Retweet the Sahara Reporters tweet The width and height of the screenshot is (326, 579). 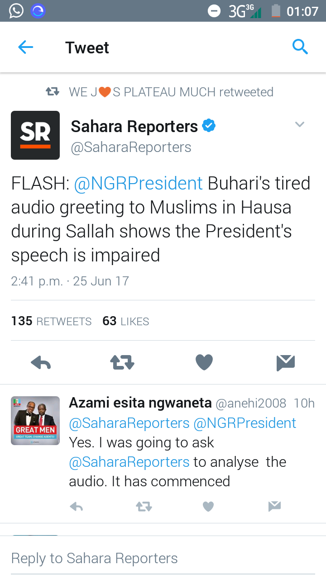122,362
